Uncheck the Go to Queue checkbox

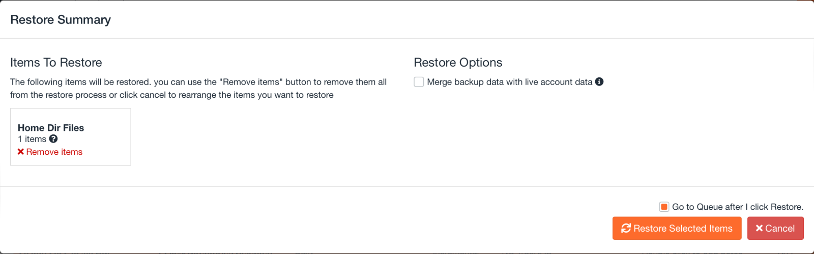coord(664,207)
